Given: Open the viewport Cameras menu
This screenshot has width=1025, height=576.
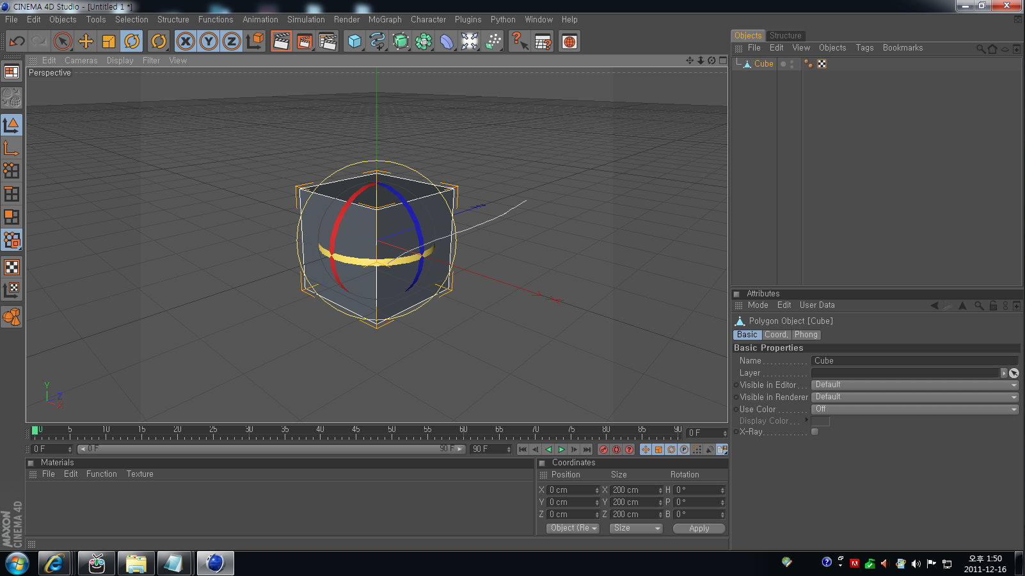Looking at the screenshot, I should (81, 61).
